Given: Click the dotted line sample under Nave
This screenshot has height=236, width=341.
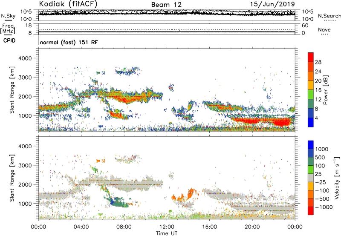Looking at the screenshot, I should [324, 34].
